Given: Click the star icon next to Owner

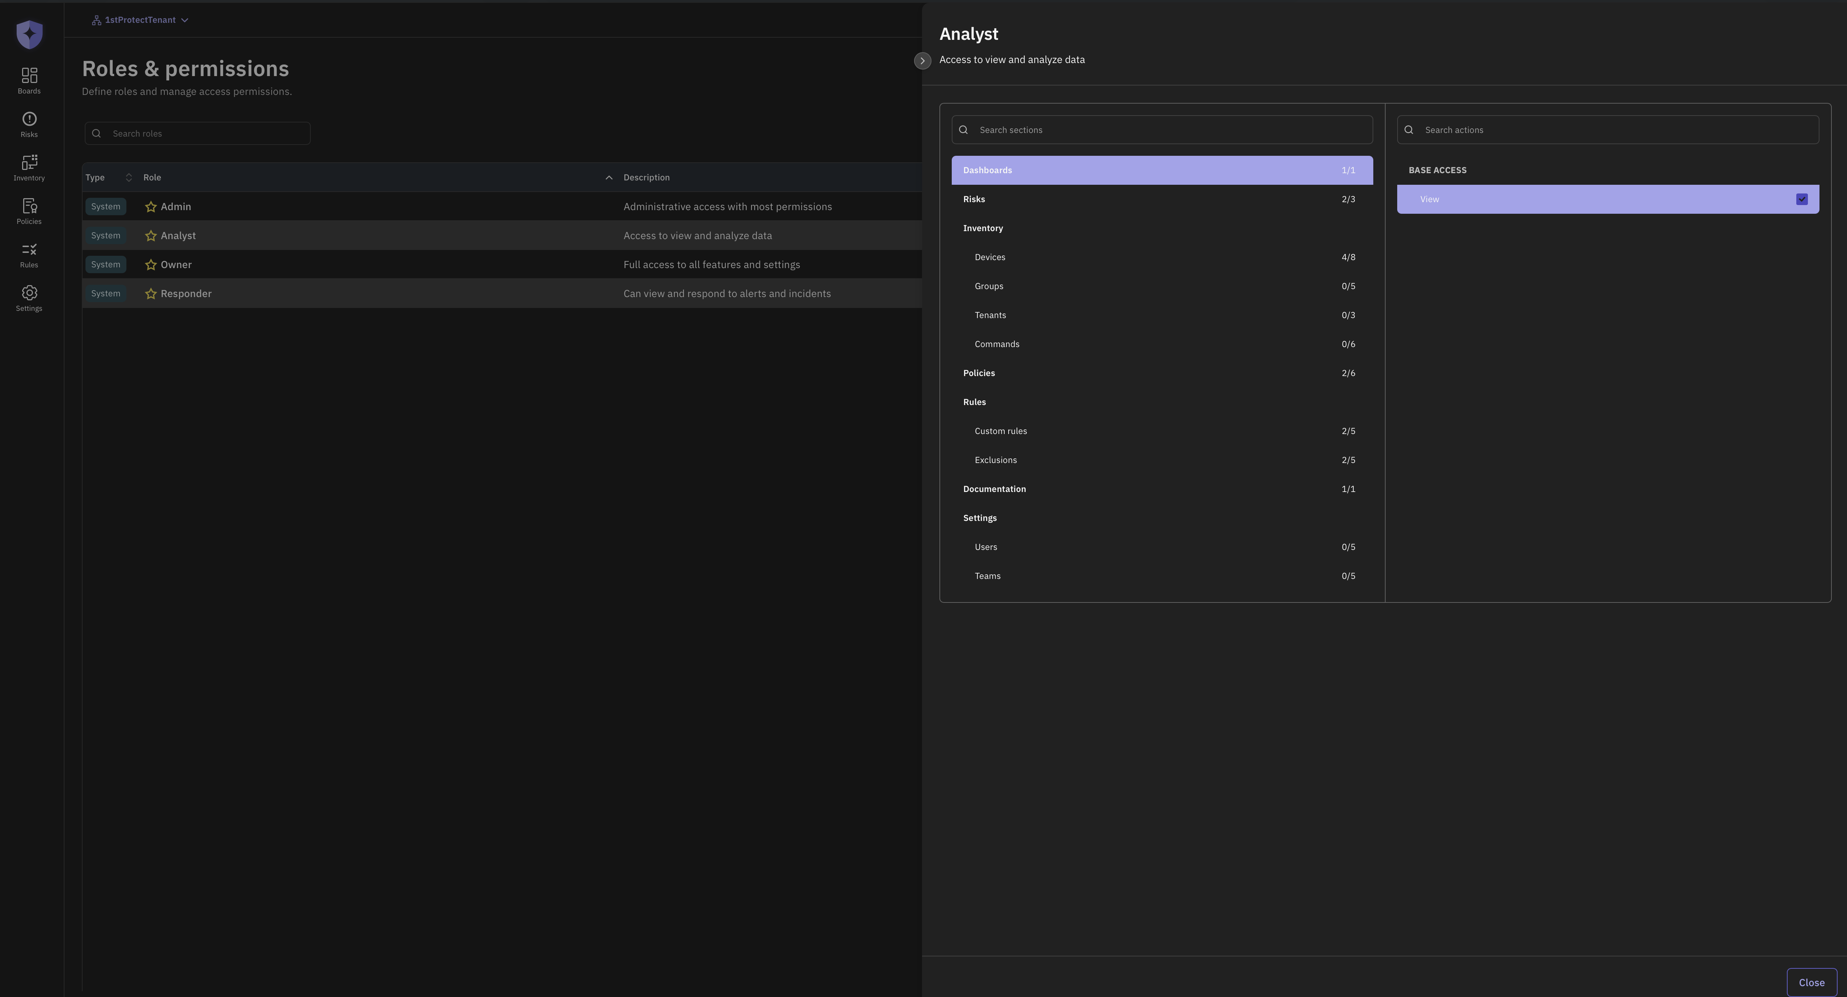Looking at the screenshot, I should (x=151, y=265).
